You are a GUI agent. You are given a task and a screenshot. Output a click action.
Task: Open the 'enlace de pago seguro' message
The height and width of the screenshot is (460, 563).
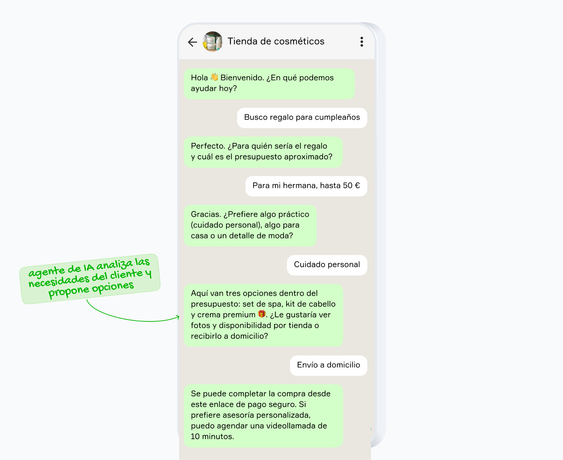[x=263, y=416]
